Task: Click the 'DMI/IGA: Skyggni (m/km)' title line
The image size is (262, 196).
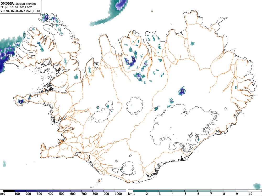Action: 18,3
